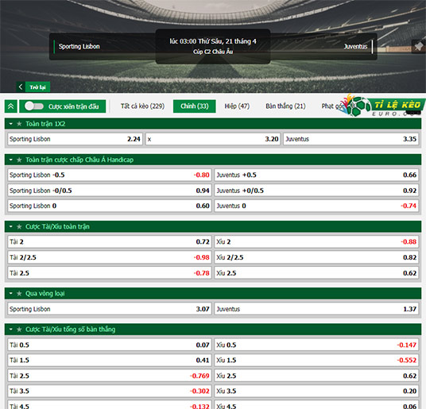Select Sporting Lisbon -0.5 handicap at -0.80
Viewport: 426px width, 409px height.
click(x=110, y=175)
